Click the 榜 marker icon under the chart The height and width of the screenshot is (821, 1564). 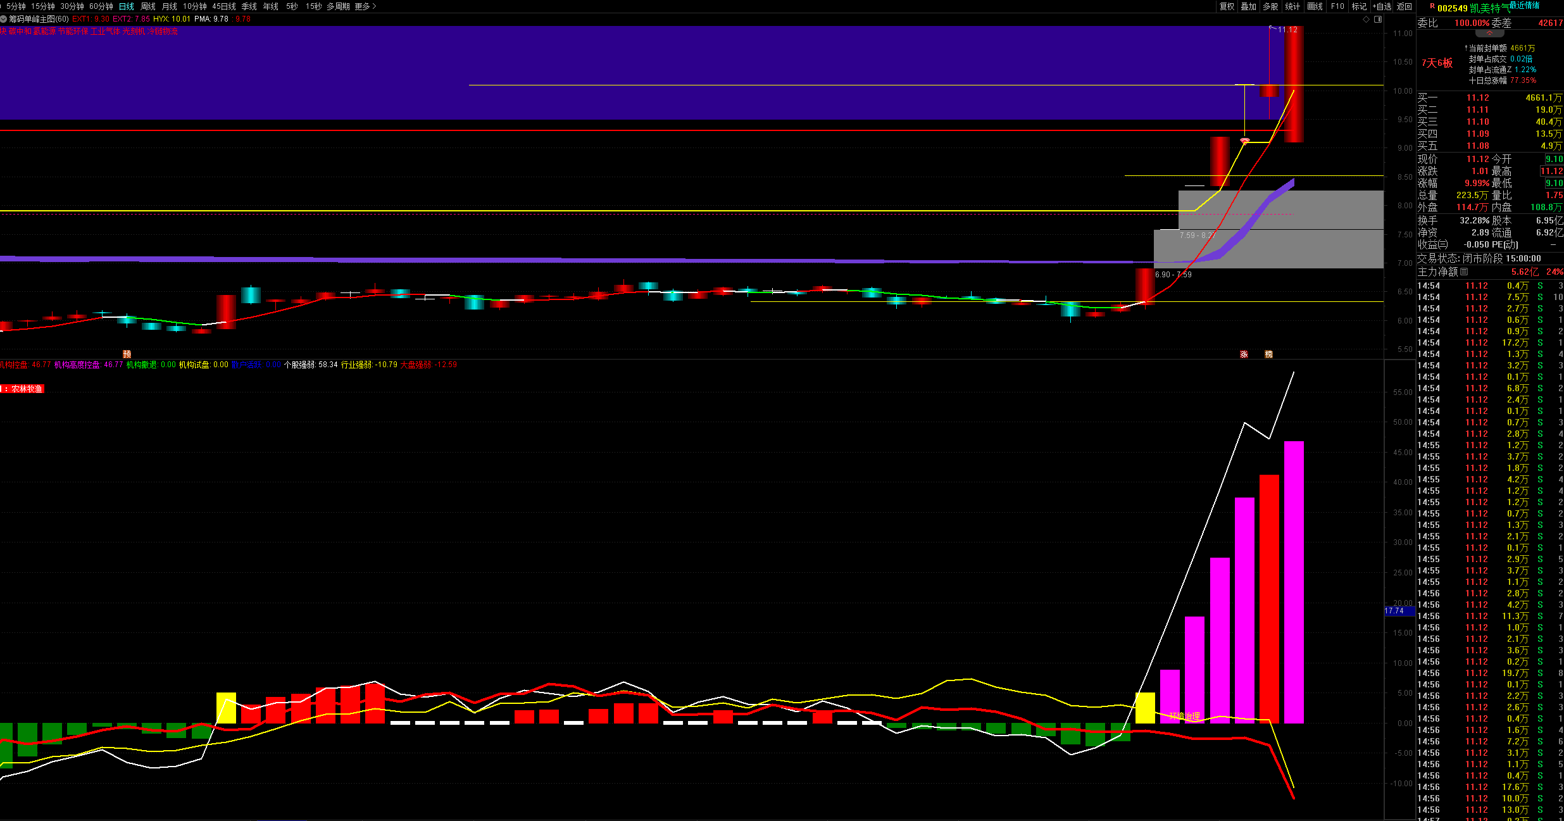click(1268, 354)
